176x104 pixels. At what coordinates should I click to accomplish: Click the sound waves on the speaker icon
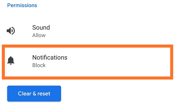13,31
